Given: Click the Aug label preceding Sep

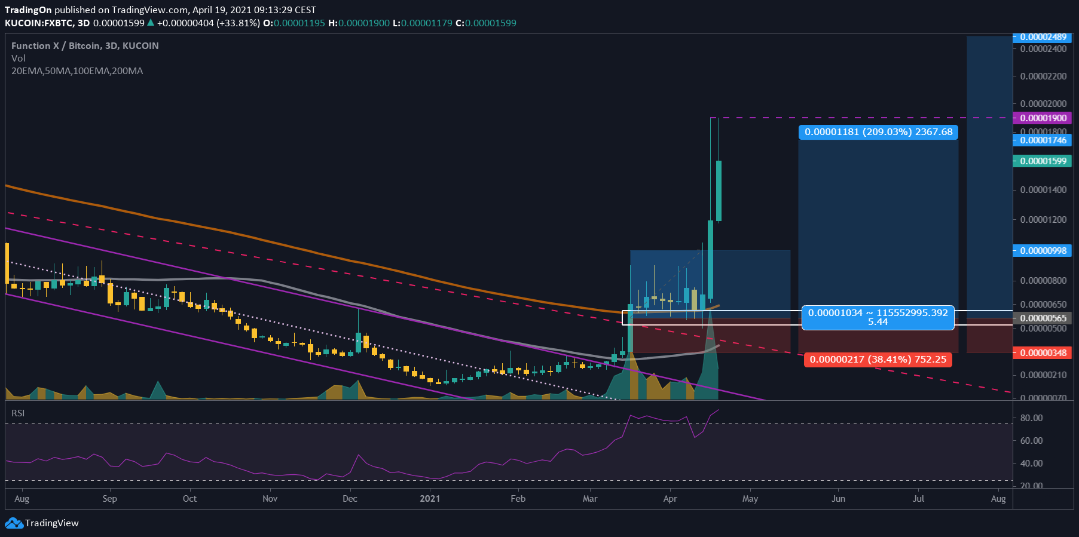Looking at the screenshot, I should point(22,499).
